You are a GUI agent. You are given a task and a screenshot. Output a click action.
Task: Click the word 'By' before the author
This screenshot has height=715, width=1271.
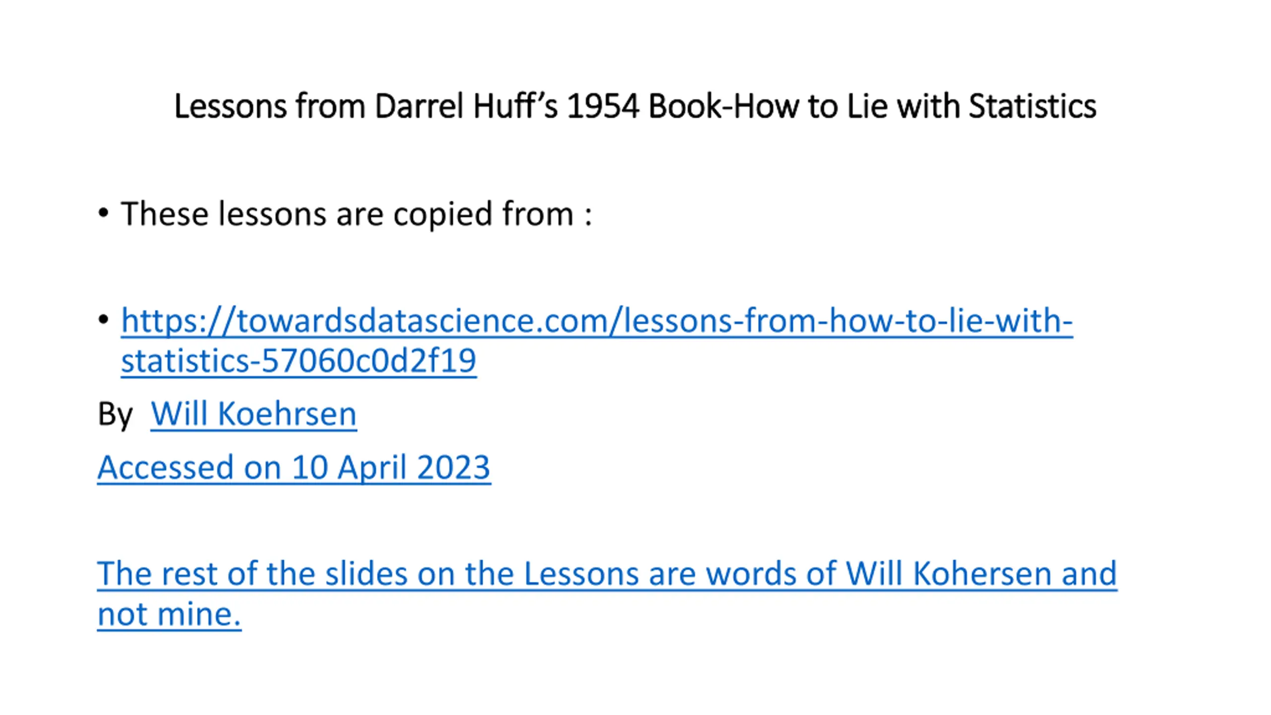click(x=115, y=415)
